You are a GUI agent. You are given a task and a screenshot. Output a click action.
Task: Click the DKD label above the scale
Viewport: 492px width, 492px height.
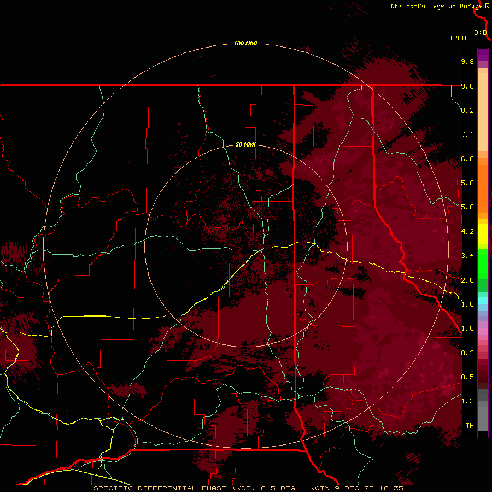tap(481, 33)
